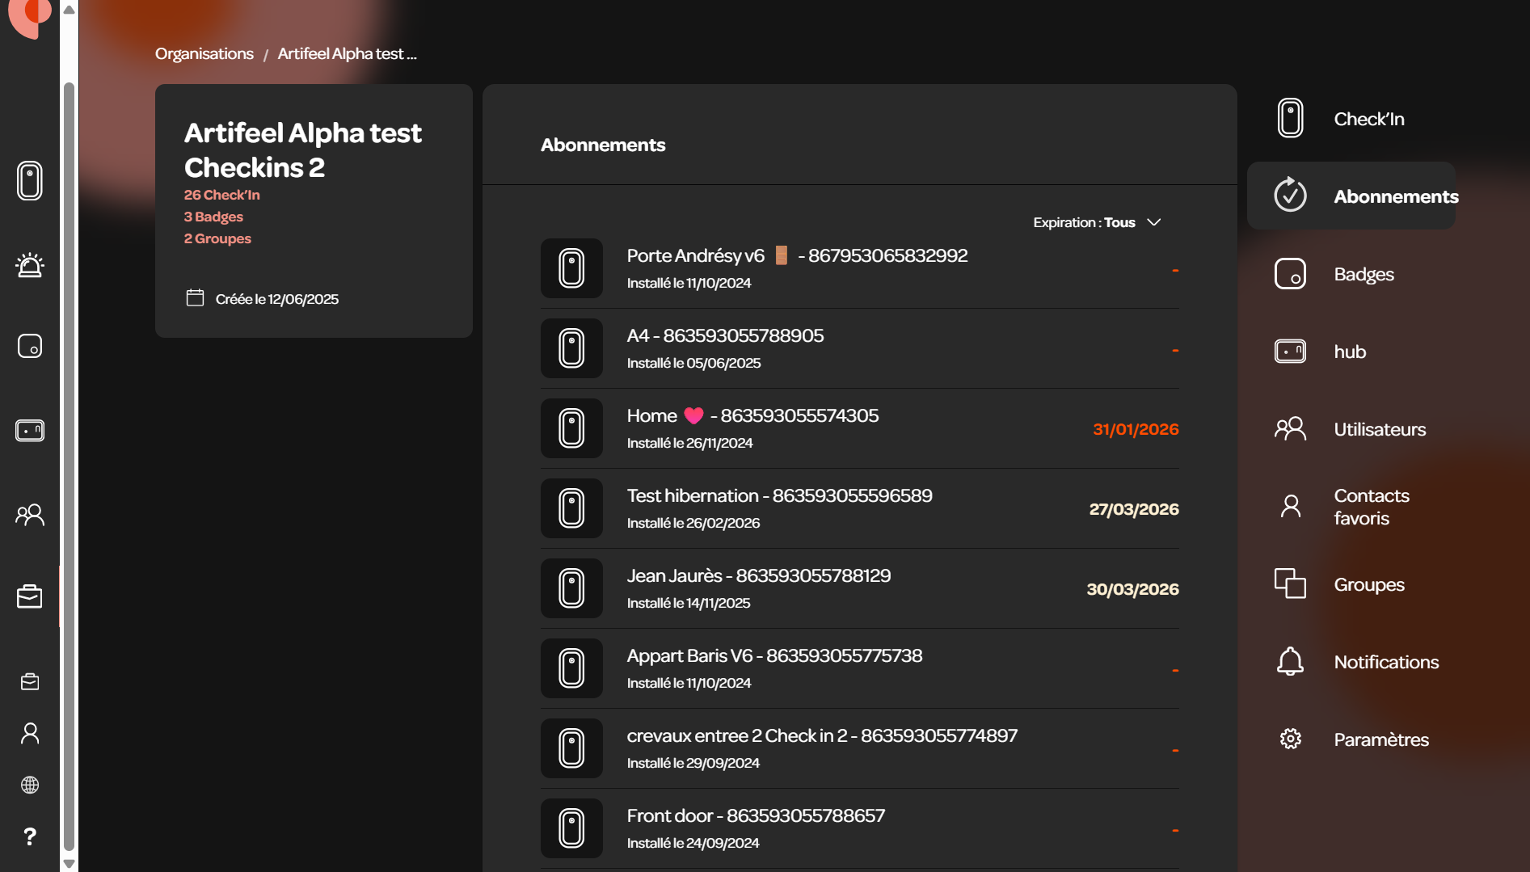Click the overlapping squares Groupes icon

pyautogui.click(x=1291, y=583)
